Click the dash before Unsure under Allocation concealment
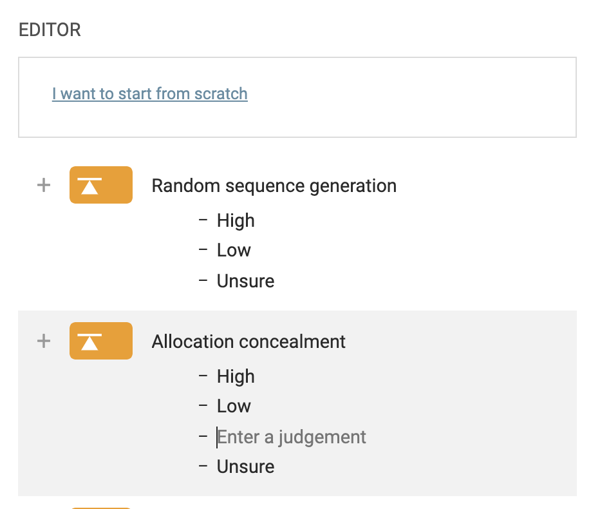Image resolution: width=591 pixels, height=509 pixels. [x=203, y=466]
